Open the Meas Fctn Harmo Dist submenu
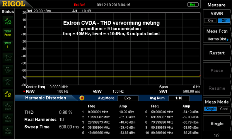Image resolution: width=232 pixels, height=139 pixels. [217, 35]
